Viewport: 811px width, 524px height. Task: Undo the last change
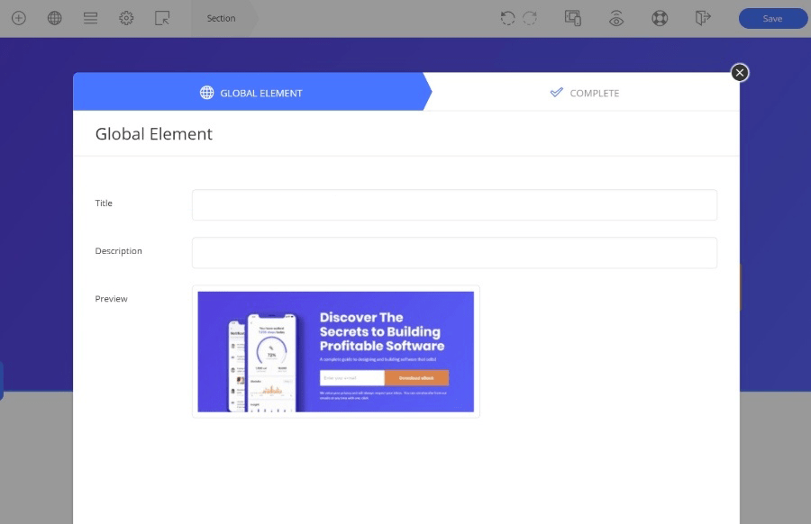pos(508,18)
